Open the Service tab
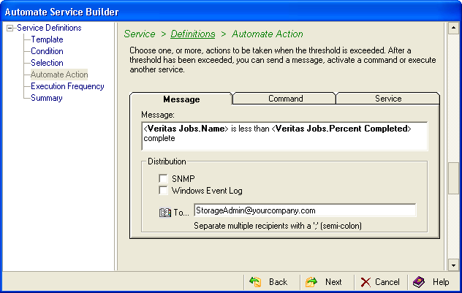Viewport: 462px width, 293px height. 388,99
